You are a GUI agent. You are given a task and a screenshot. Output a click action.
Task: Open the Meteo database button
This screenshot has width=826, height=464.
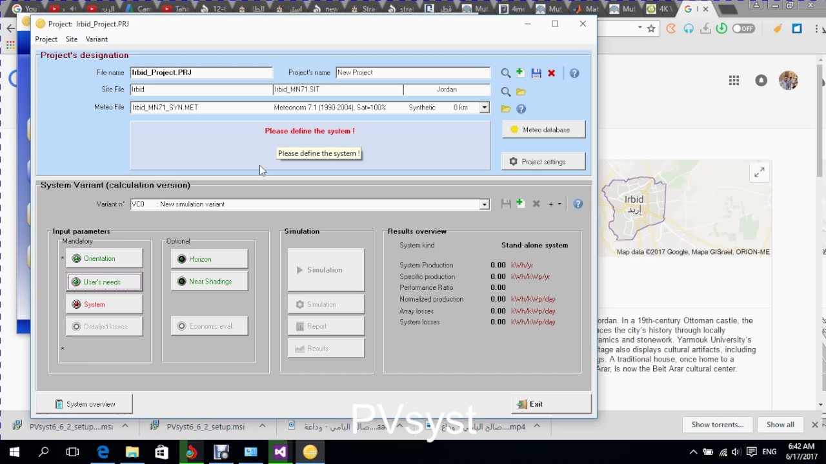(x=543, y=130)
